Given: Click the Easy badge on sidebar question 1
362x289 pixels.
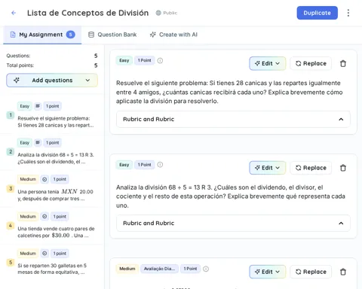Looking at the screenshot, I should [x=25, y=106].
